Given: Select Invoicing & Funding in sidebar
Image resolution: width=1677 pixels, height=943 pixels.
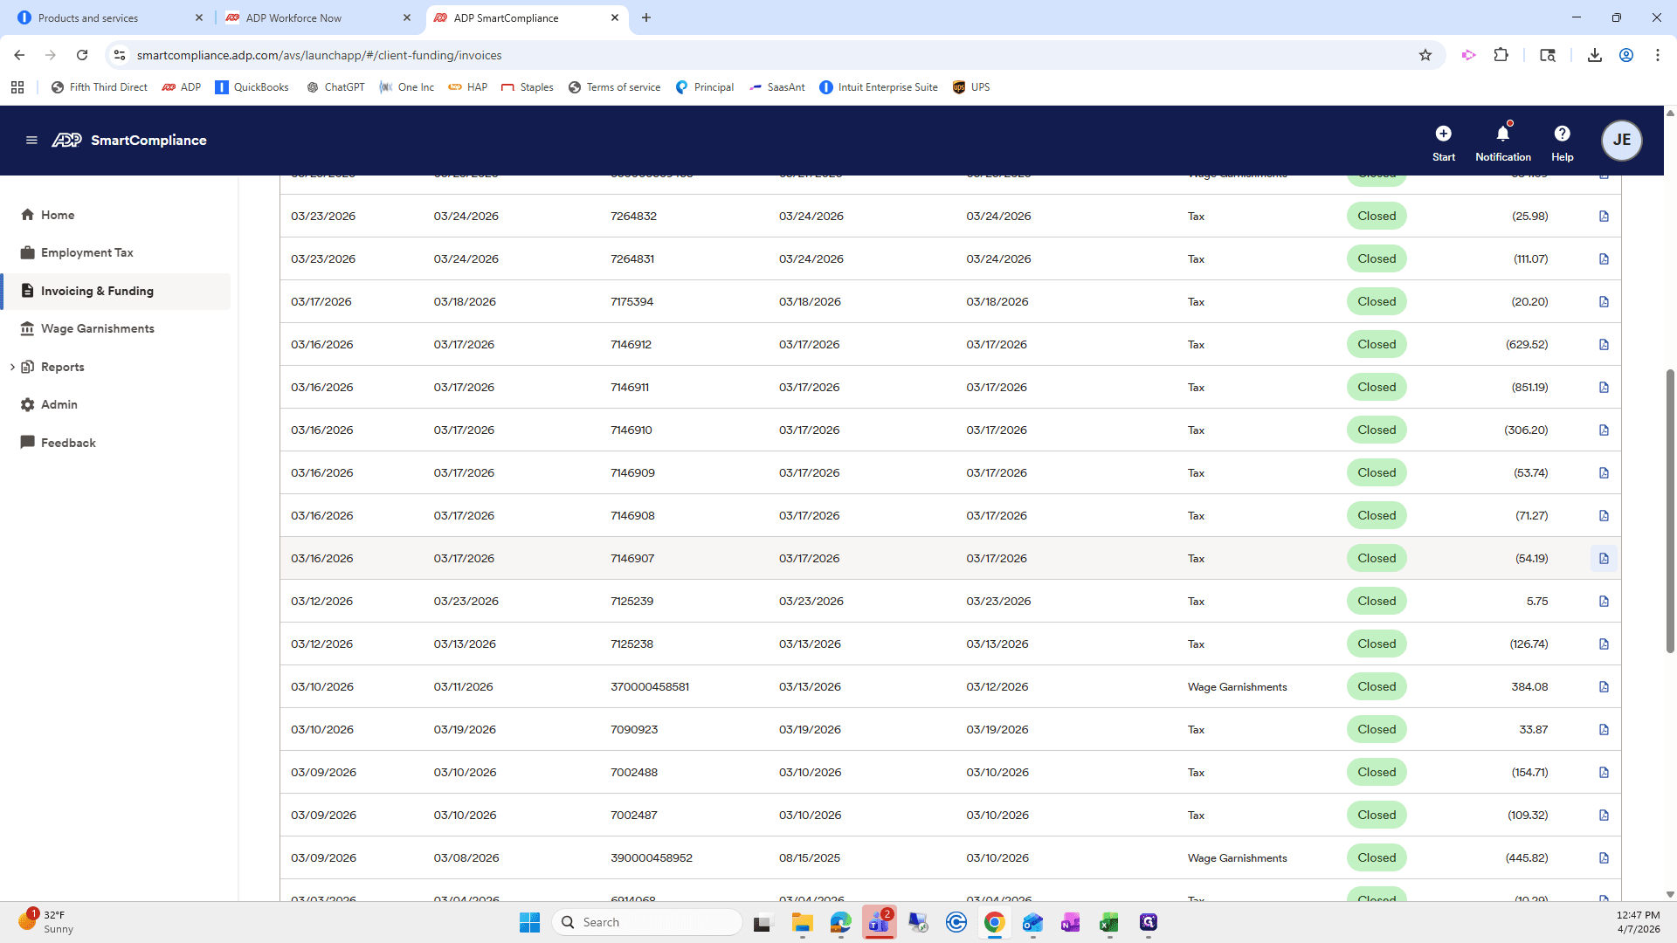Looking at the screenshot, I should click(x=116, y=291).
